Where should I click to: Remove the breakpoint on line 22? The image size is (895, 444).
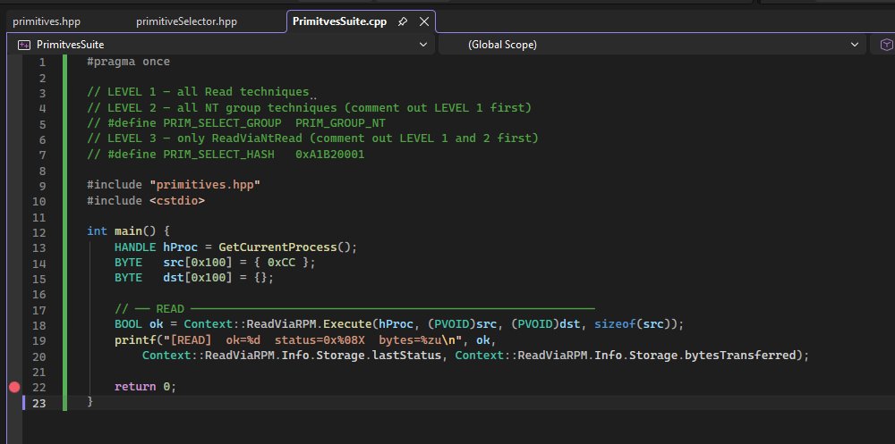14,387
